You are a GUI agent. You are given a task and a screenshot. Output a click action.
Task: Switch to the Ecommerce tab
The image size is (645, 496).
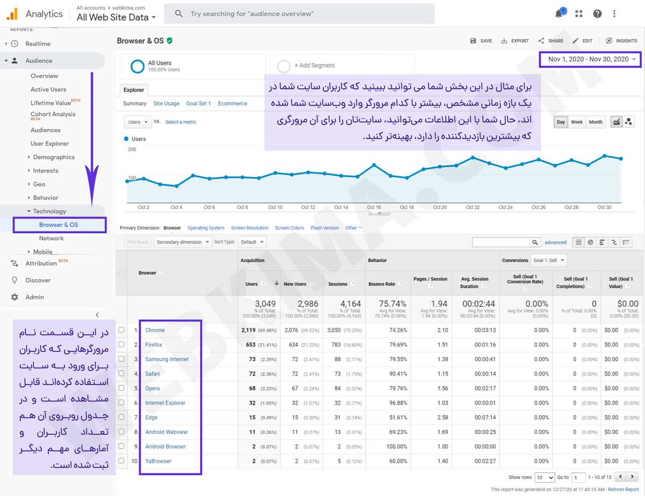[232, 103]
